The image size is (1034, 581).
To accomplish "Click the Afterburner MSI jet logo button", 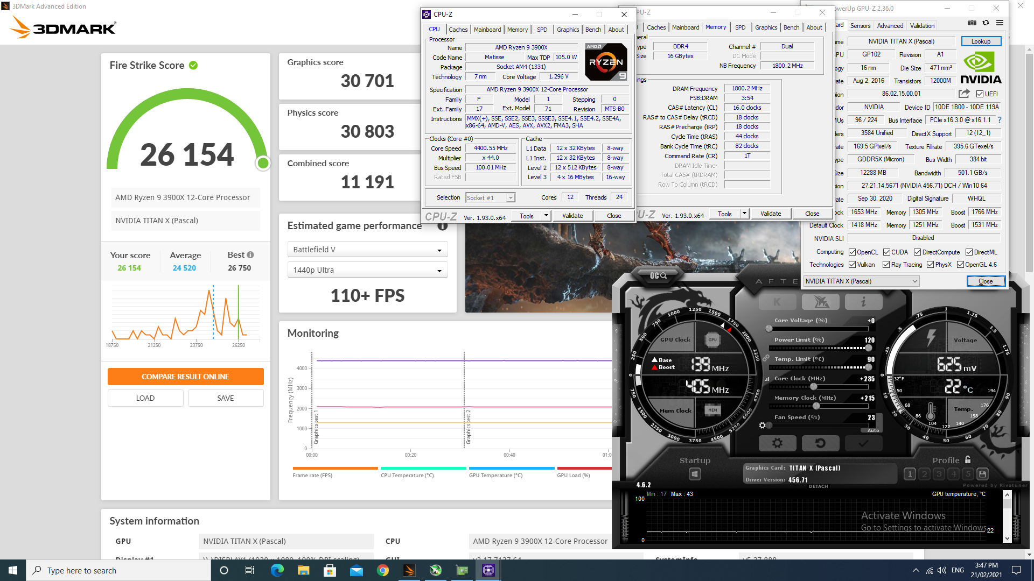I will pos(820,302).
